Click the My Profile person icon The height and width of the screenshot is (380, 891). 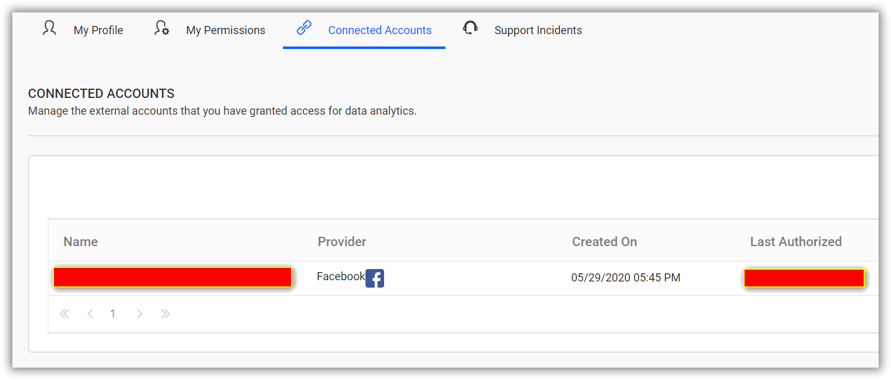[x=49, y=28]
